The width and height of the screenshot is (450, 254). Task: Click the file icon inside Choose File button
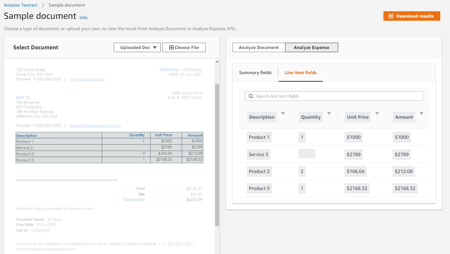click(x=172, y=47)
